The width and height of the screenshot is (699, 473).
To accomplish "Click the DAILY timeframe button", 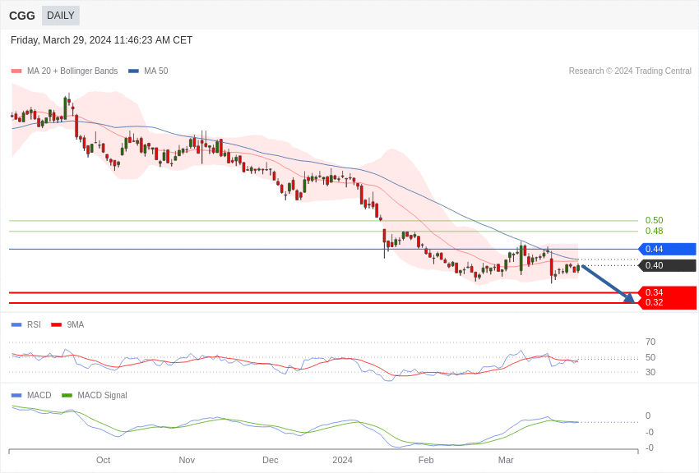I will (60, 16).
